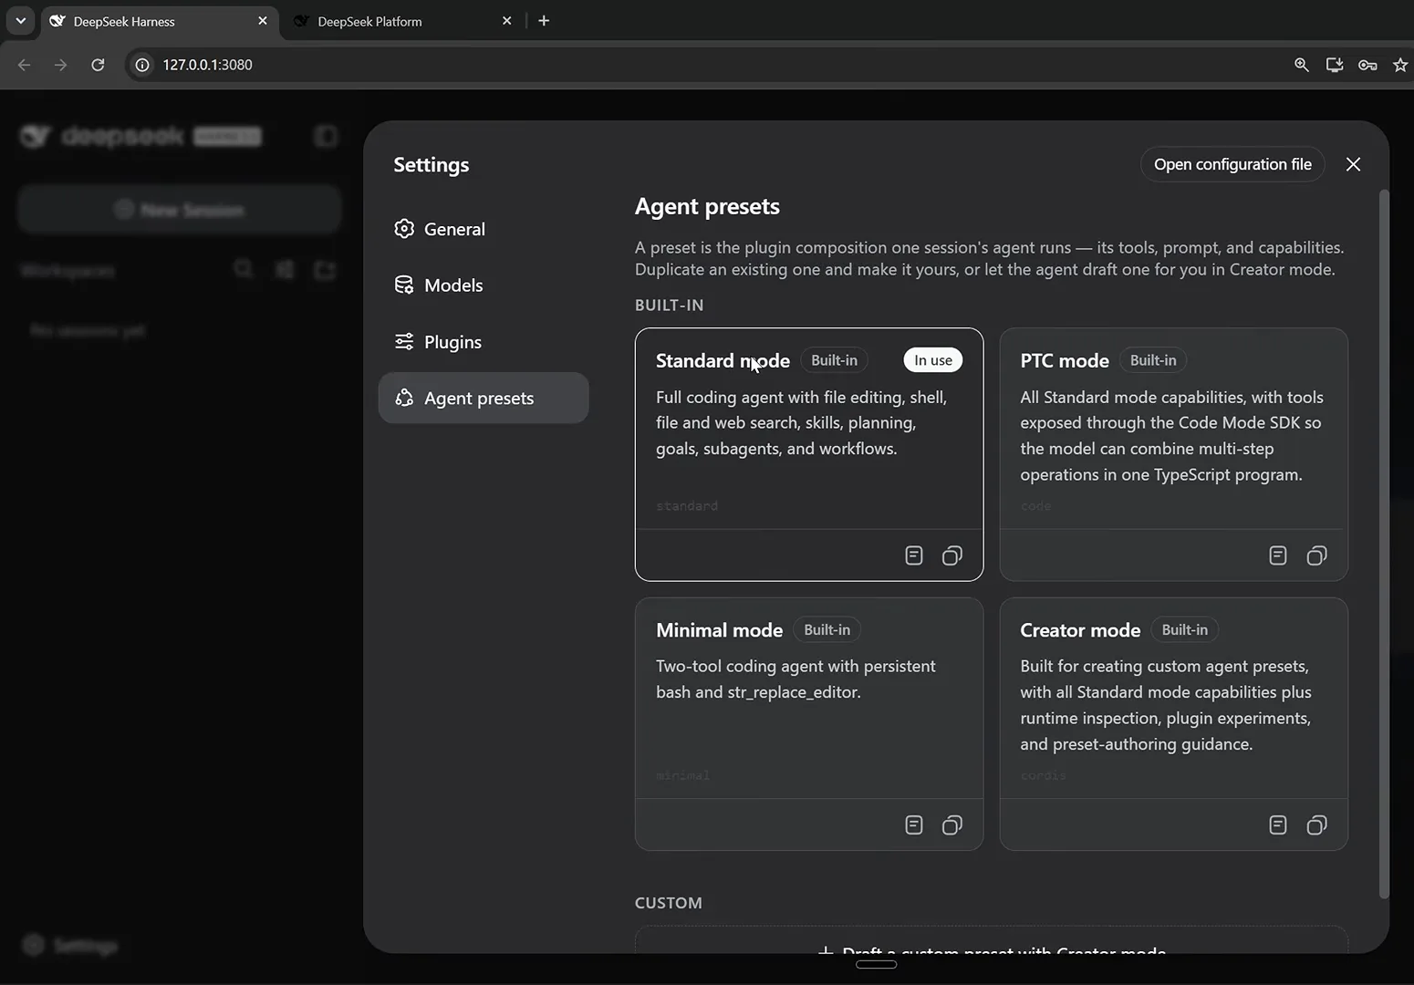This screenshot has width=1414, height=985.
Task: Click the background Settings button at bottom left
Action: [x=71, y=946]
